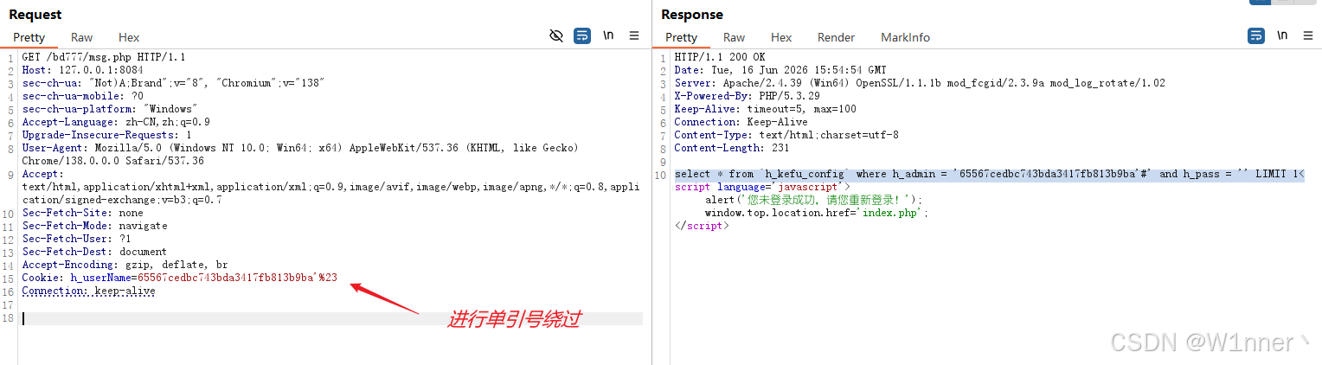
Task: Click the Date: Tue, 16 Jun 2026 header
Action: 780,70
